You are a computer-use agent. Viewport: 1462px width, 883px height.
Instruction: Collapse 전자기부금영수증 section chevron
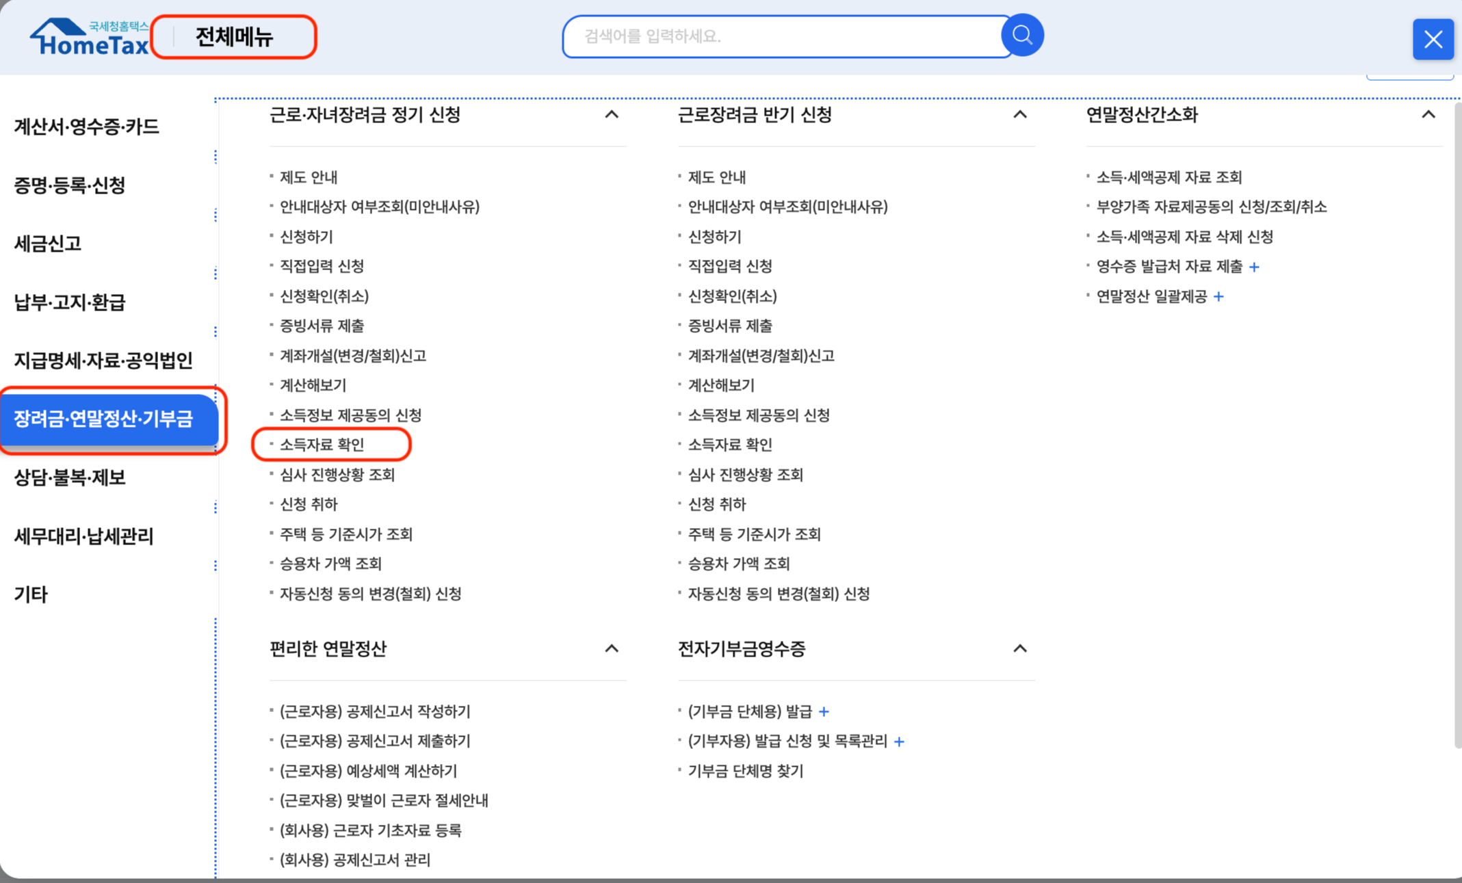(x=1019, y=648)
